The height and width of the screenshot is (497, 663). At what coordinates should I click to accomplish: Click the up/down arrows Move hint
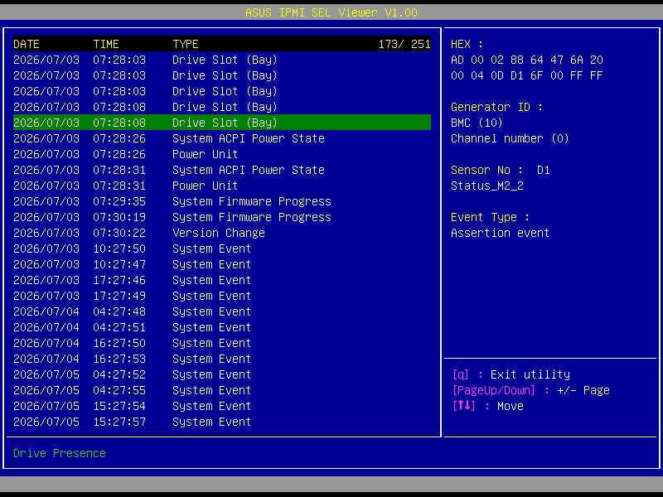point(488,406)
